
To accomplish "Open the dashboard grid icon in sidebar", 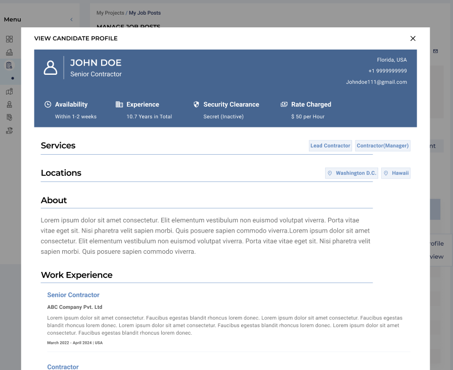I will click(x=10, y=39).
